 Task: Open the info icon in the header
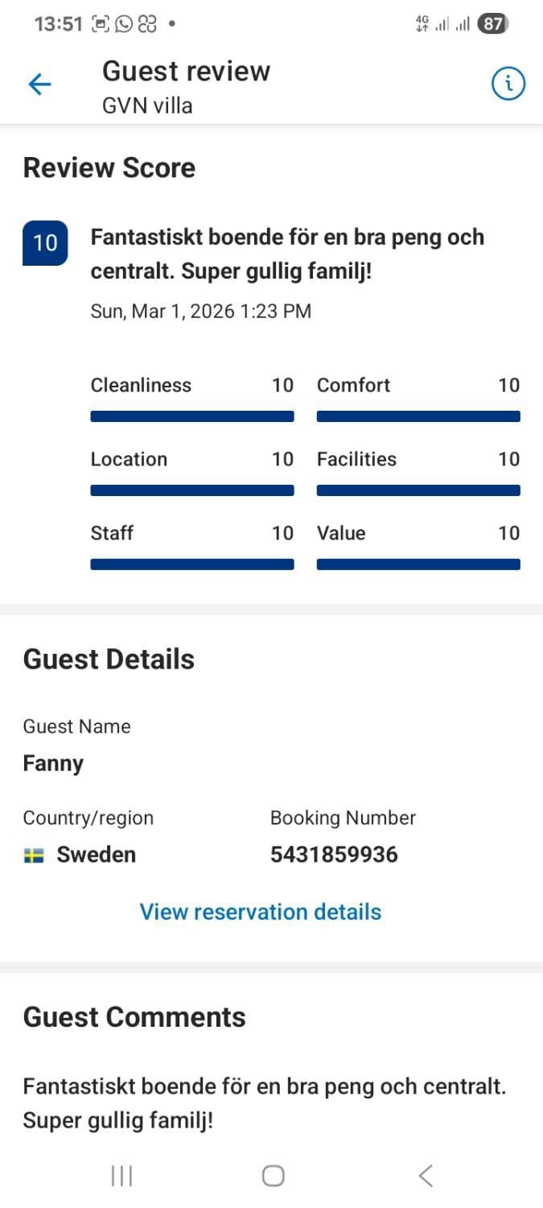pos(508,84)
